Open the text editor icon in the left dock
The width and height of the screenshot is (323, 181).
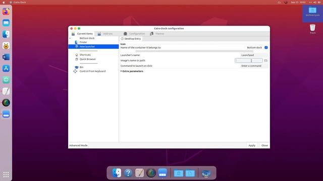pyautogui.click(x=6, y=91)
